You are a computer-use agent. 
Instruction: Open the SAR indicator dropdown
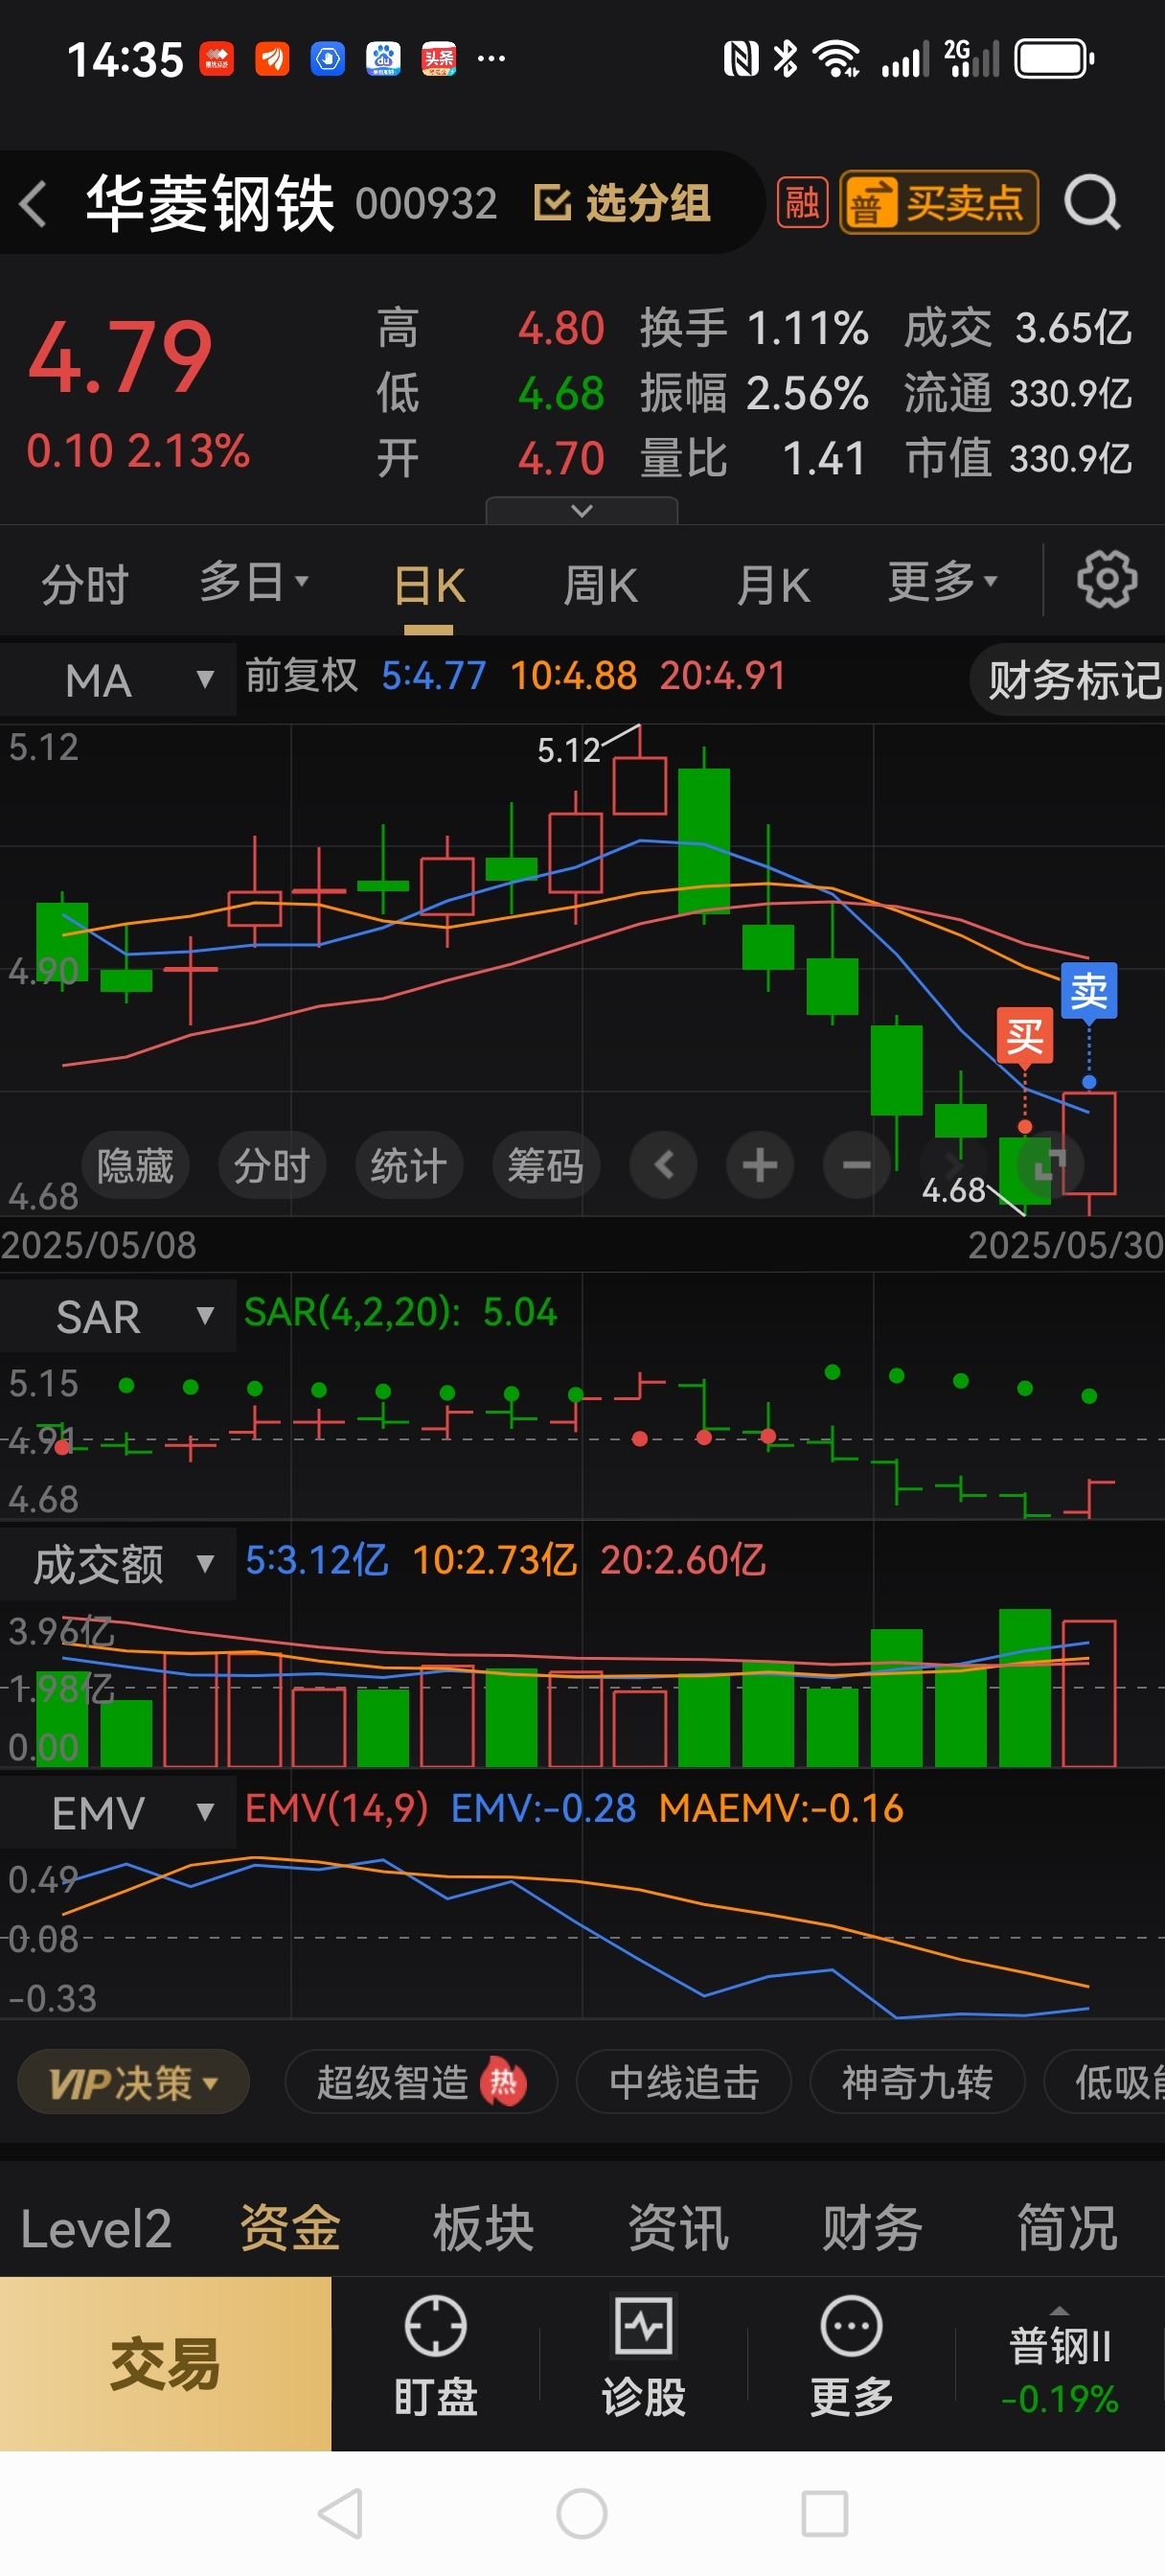tap(119, 1316)
